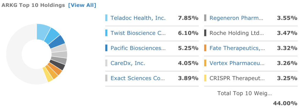The width and height of the screenshot is (301, 110).
Task: Click the 44.00% total top 10 weight
Action: point(285,103)
